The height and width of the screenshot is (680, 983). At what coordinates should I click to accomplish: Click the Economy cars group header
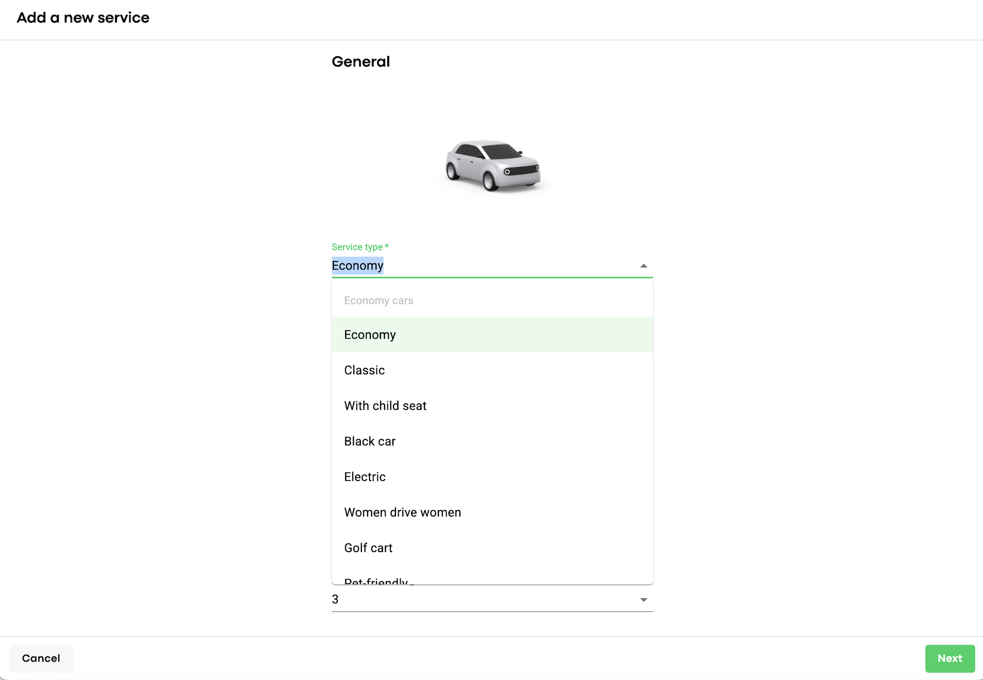pyautogui.click(x=378, y=301)
